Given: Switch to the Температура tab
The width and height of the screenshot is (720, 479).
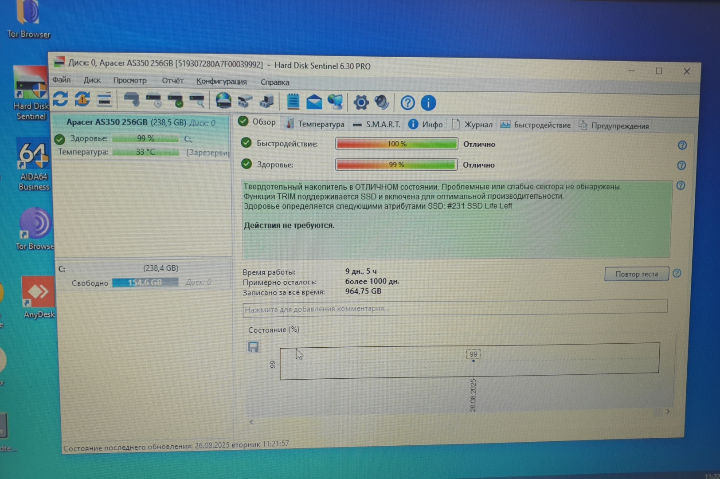Looking at the screenshot, I should (x=315, y=124).
